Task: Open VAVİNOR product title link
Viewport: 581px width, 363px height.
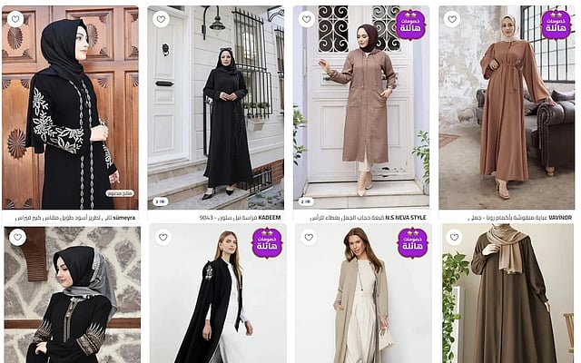Action: pos(520,218)
